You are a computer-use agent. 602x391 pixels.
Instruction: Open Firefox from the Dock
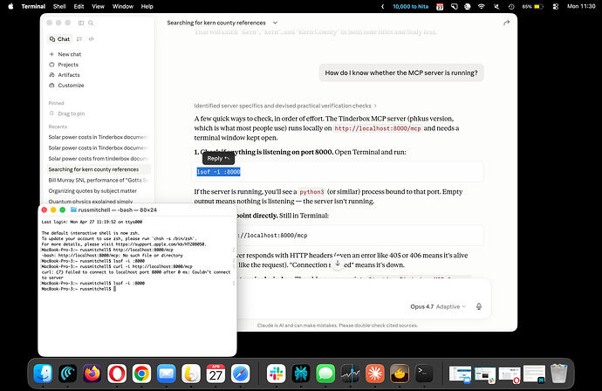[x=92, y=374]
